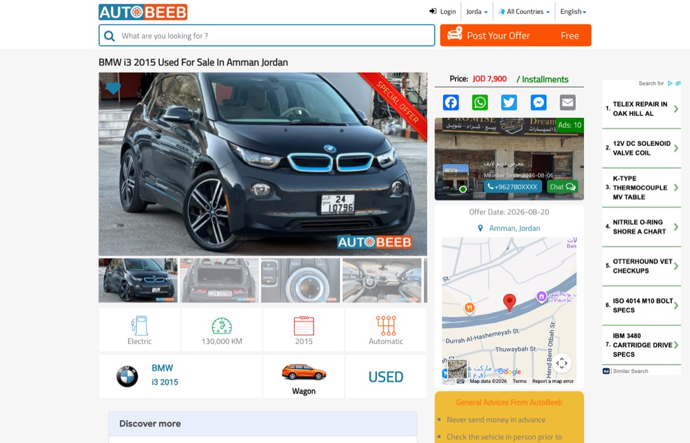Viewport: 690px width, 443px height.
Task: Click the purple venue marker on the map
Action: click(541, 296)
